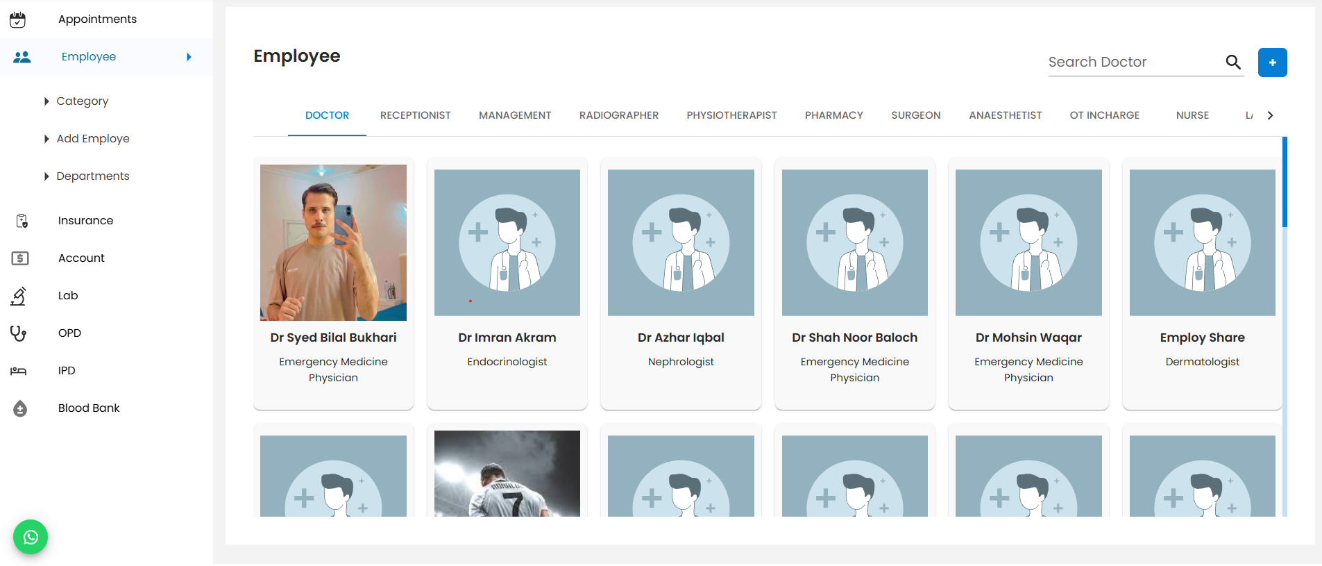
Task: Click the Dr Syed Bilal Bukhari name
Action: [x=333, y=338]
